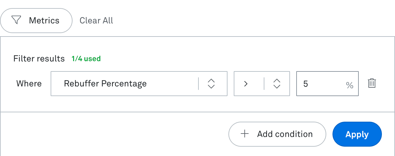Click the Metrics label text
The image size is (395, 156).
pyautogui.click(x=44, y=21)
